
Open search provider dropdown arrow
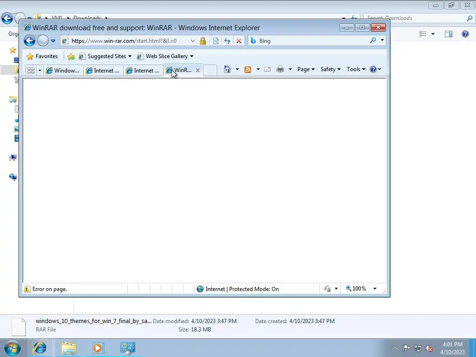pyautogui.click(x=382, y=40)
